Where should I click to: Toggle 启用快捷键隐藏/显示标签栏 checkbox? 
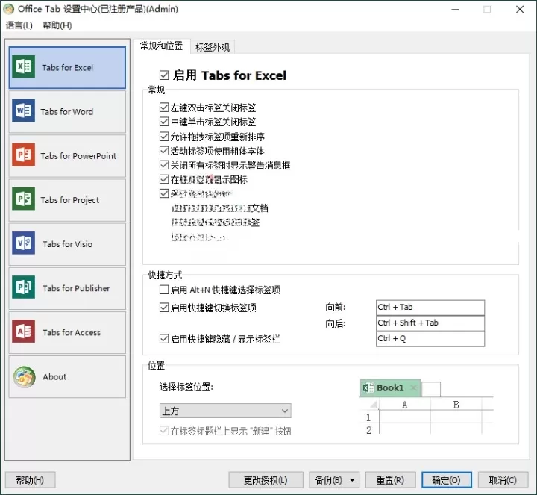click(x=164, y=339)
